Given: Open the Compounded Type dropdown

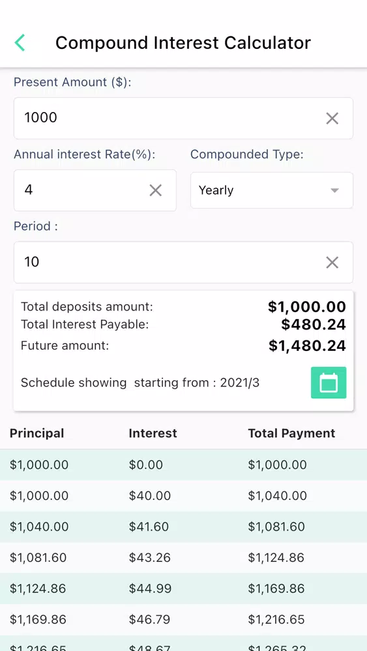Looking at the screenshot, I should [x=272, y=190].
